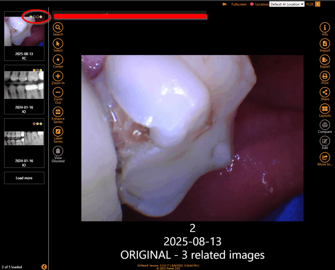Open the Enhance Series tool

point(58,112)
